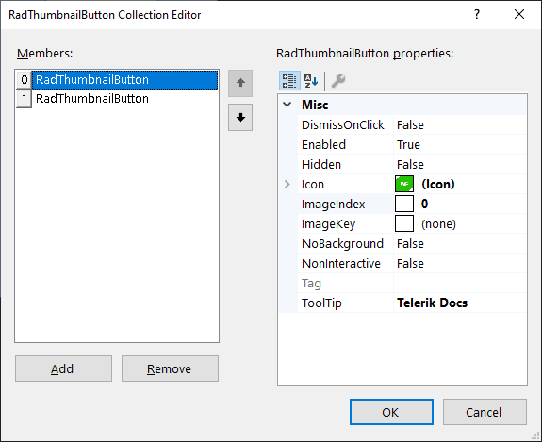
Task: Click the ImageIndex preview box
Action: [404, 204]
